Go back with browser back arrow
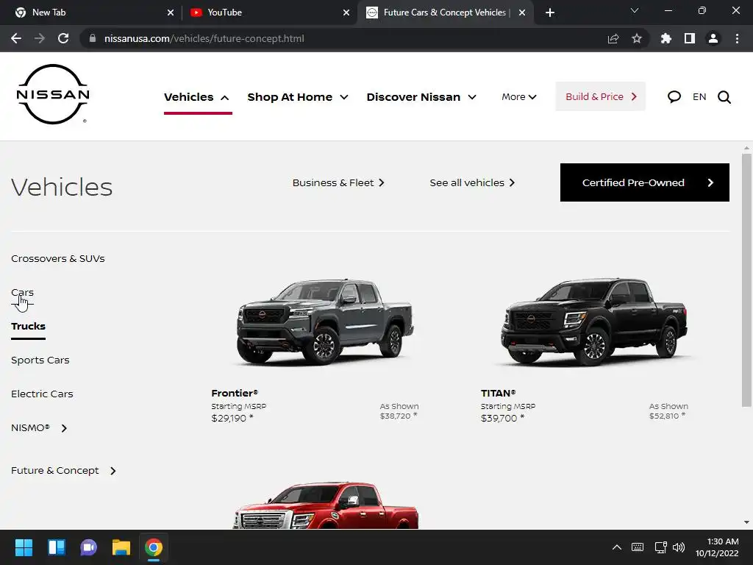Viewport: 753px width, 565px height. (16, 38)
